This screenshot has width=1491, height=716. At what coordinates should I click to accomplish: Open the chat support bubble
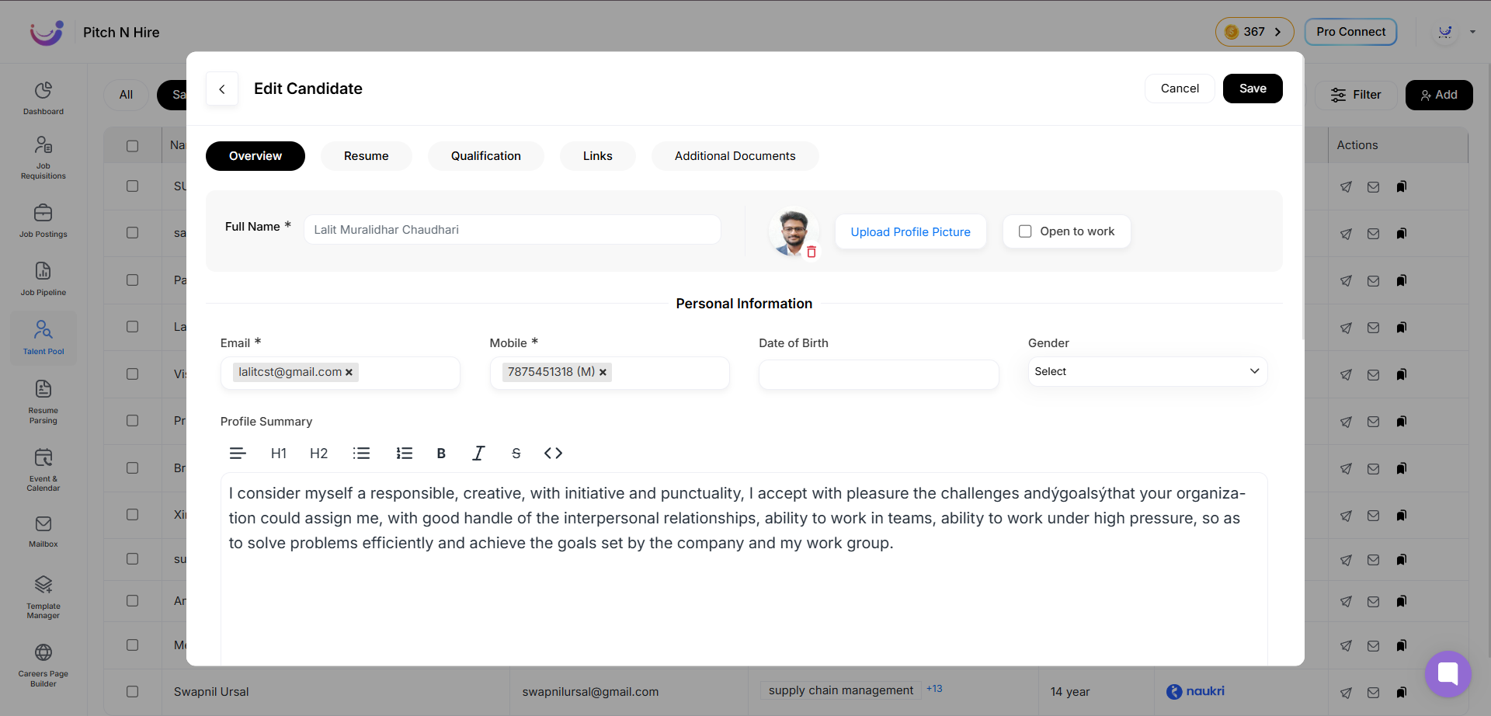1448,673
